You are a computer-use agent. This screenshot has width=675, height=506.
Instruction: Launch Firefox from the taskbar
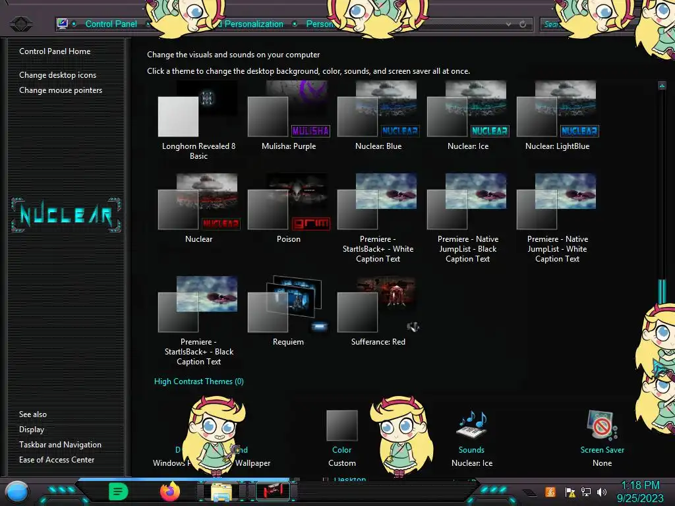[169, 492]
